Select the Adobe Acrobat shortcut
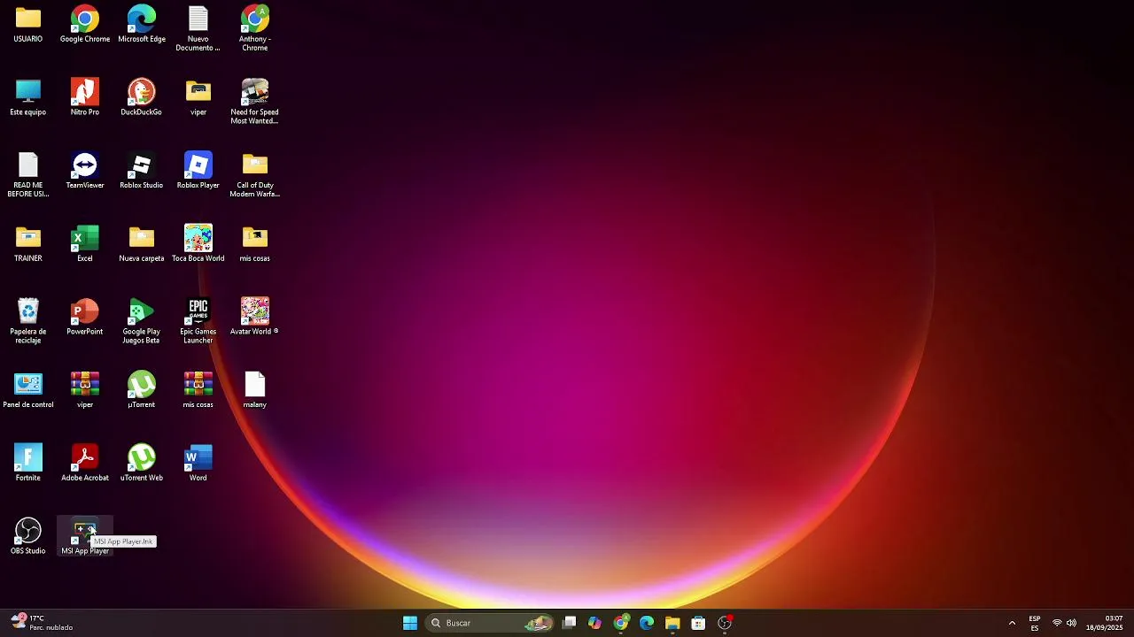Viewport: 1134px width, 637px height. click(85, 464)
